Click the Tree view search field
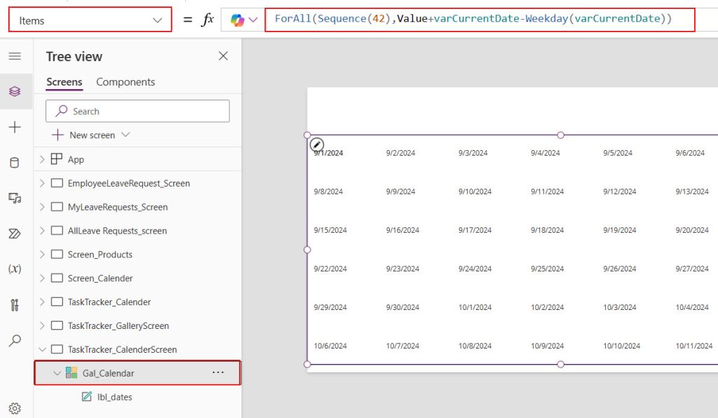The image size is (718, 418). [x=137, y=112]
